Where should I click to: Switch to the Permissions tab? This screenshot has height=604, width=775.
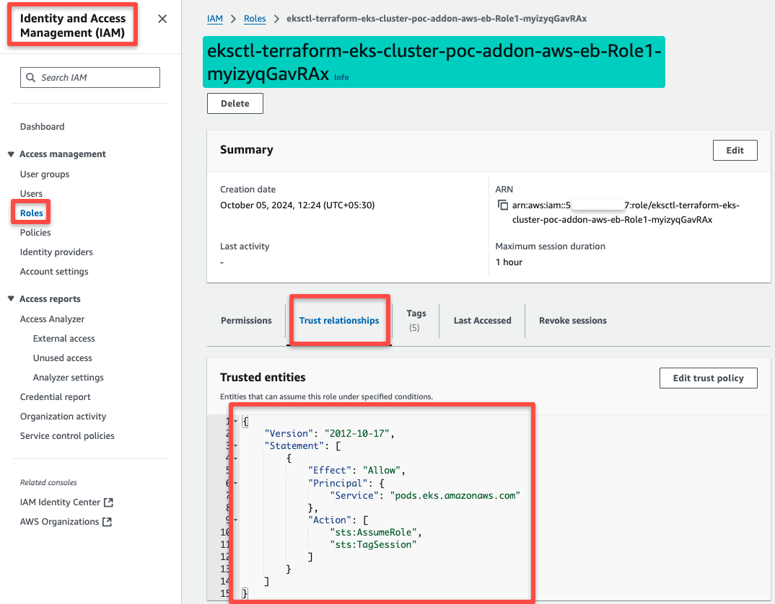click(245, 320)
